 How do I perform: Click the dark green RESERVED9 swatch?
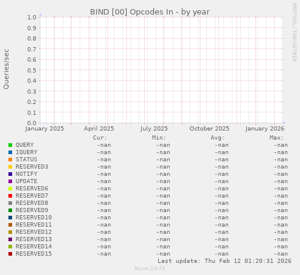(10, 210)
